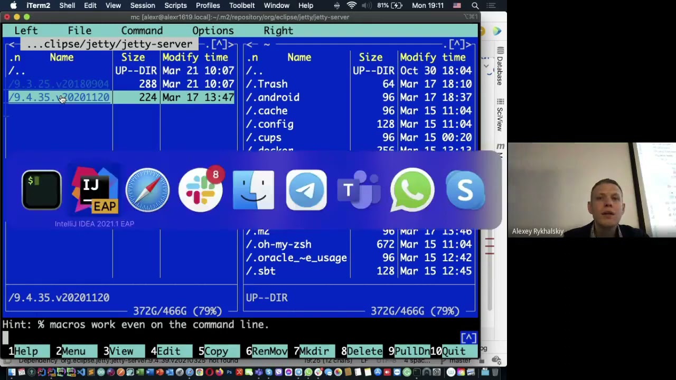Open Midnight Commander Options menu
The image size is (676, 380).
213,31
